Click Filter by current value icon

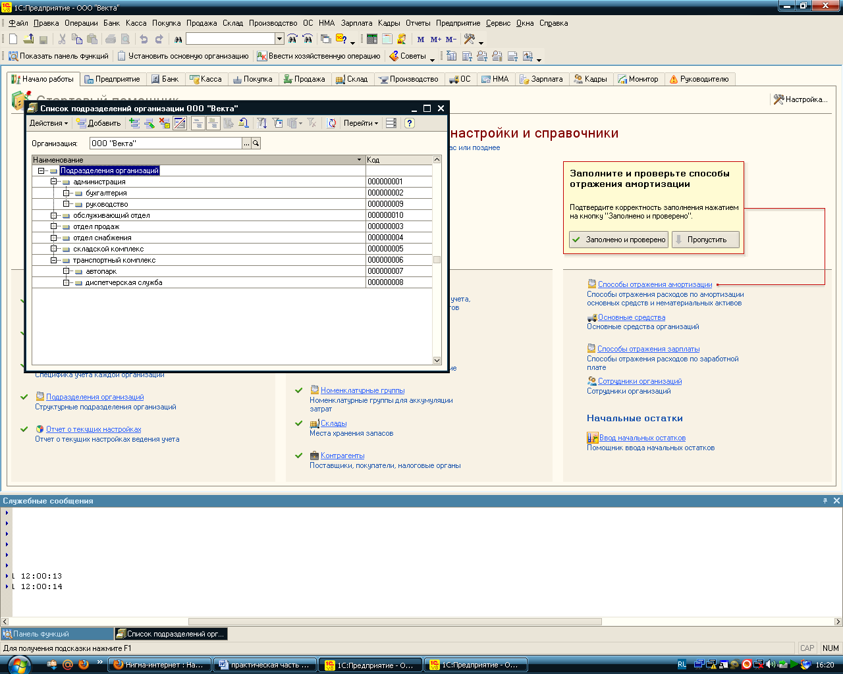[x=277, y=123]
